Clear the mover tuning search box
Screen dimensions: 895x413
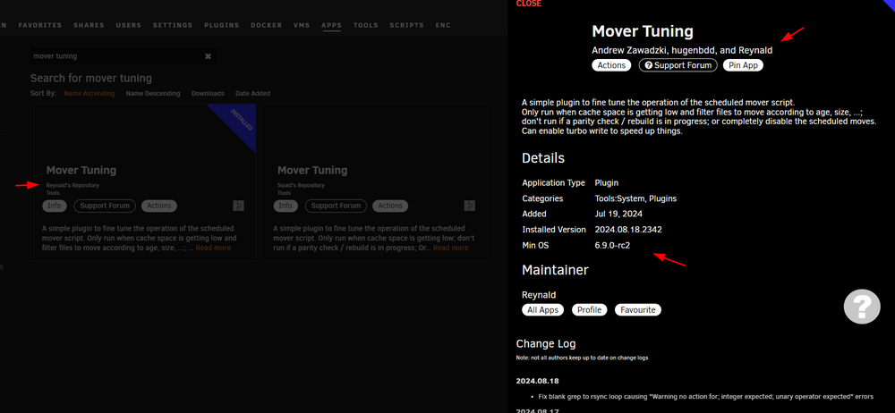coord(208,56)
